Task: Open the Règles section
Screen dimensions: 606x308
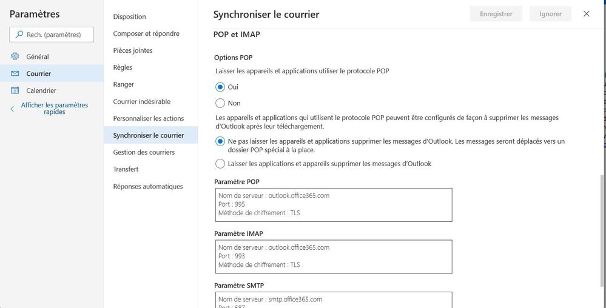Action: (x=123, y=67)
